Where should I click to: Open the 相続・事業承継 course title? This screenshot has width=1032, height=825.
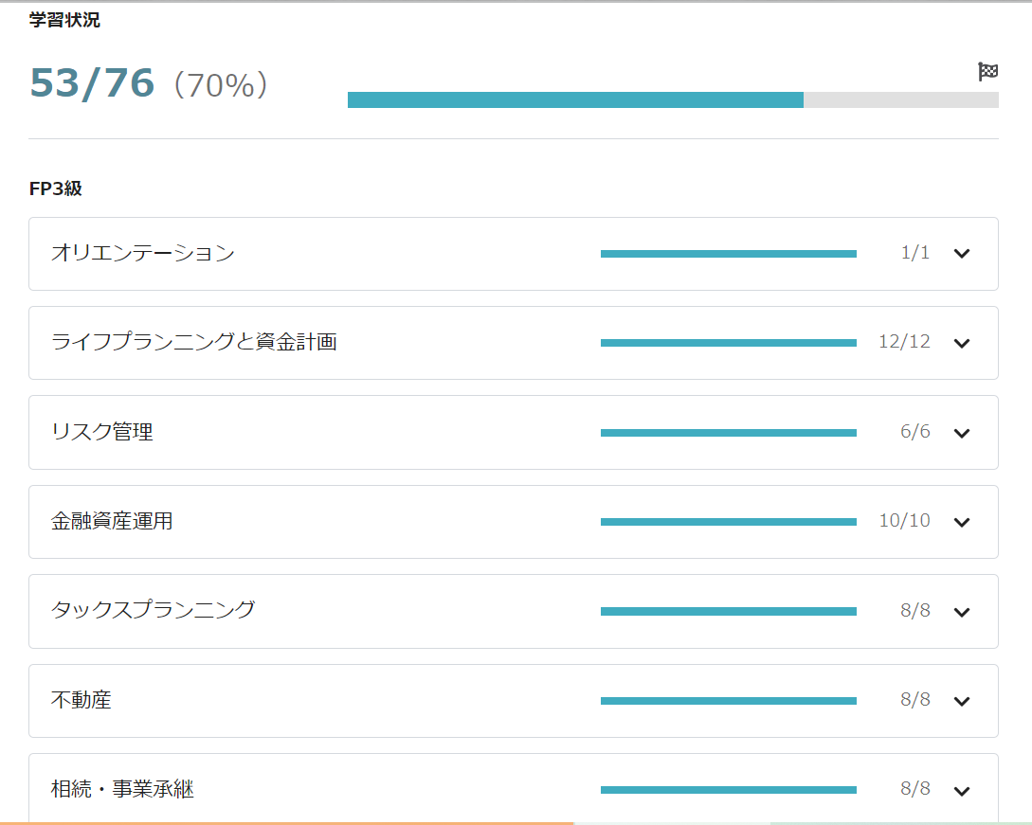coord(122,789)
